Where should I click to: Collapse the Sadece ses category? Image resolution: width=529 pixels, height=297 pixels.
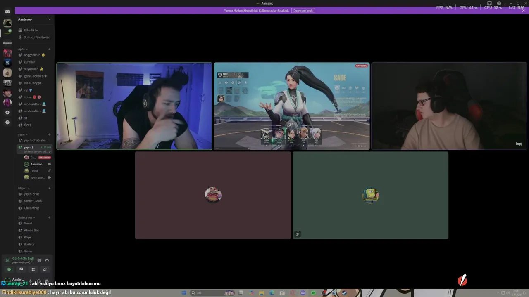point(26,217)
